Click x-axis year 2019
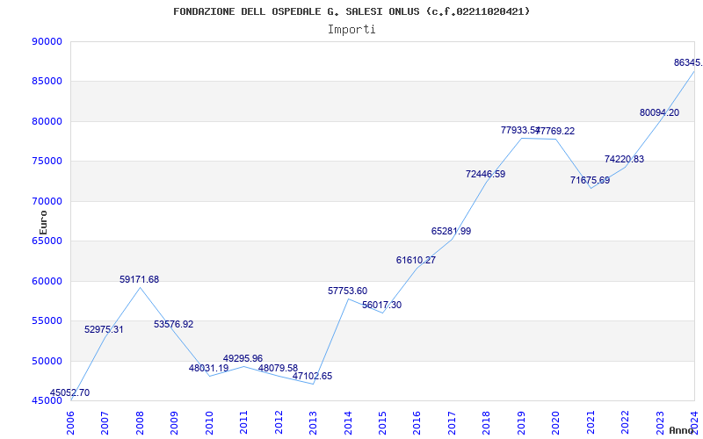The height and width of the screenshot is (439, 703). point(521,423)
